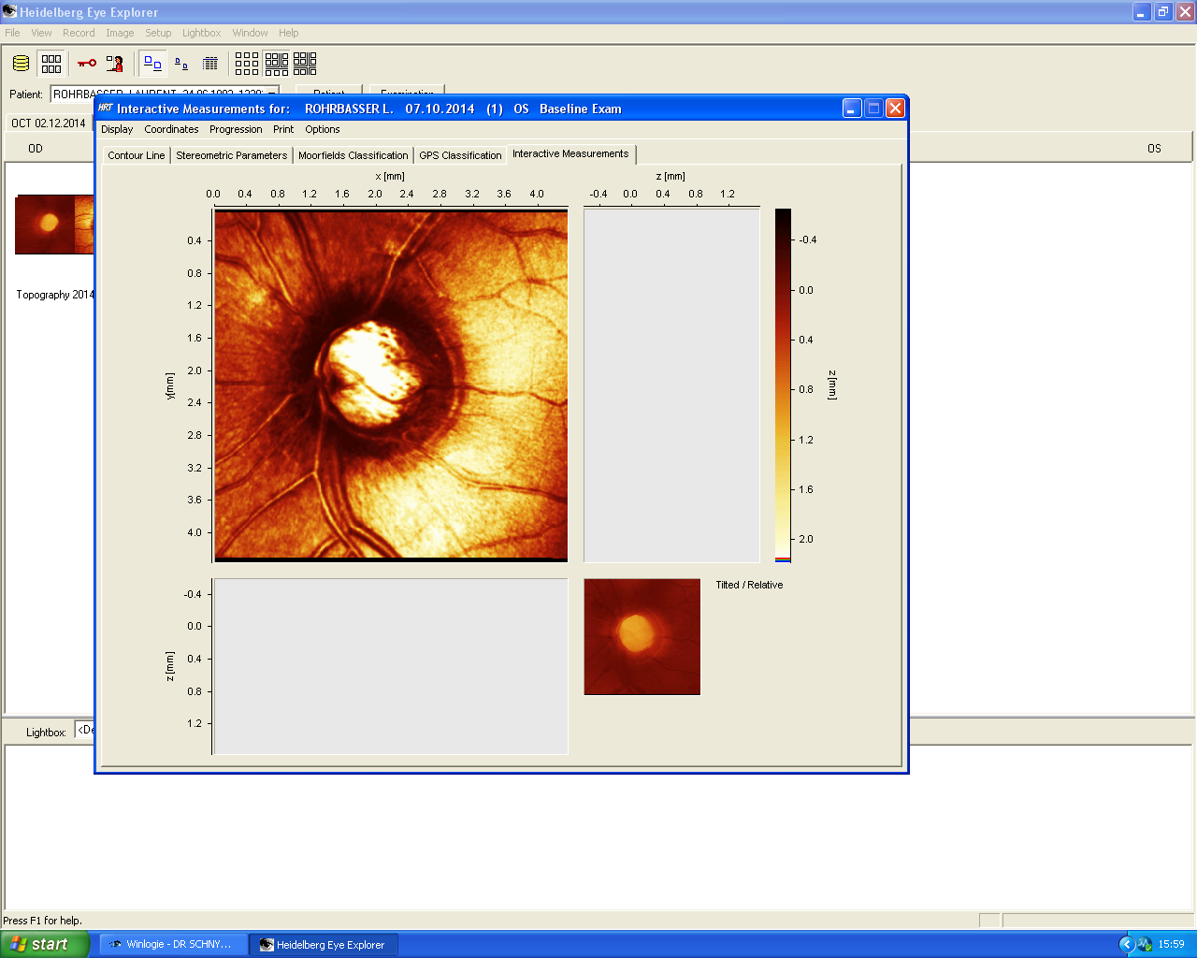Image resolution: width=1197 pixels, height=958 pixels.
Task: Open the Options menu
Action: tap(323, 129)
